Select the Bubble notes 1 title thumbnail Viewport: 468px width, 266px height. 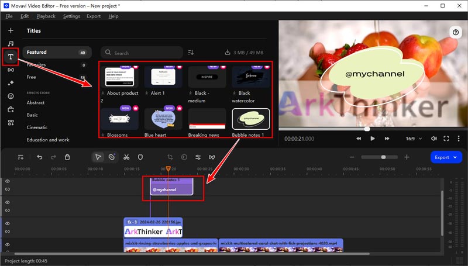(x=251, y=119)
